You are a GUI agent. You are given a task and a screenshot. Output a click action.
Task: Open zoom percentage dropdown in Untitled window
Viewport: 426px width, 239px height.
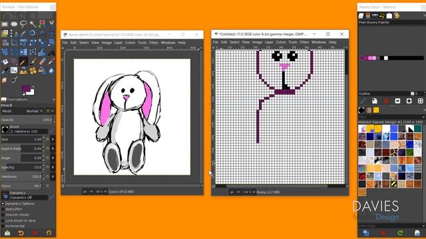point(249,192)
